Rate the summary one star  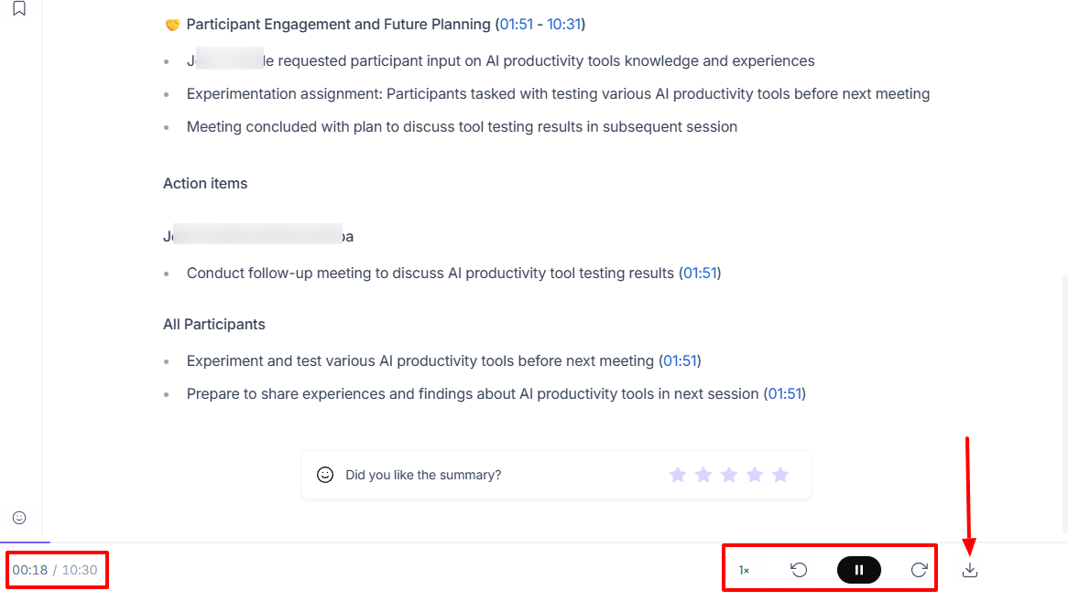[x=677, y=475]
